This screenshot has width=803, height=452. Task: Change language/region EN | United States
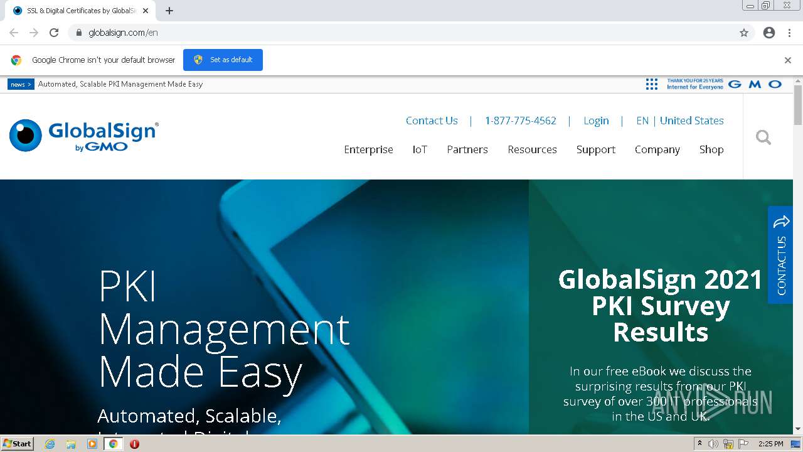pos(680,121)
